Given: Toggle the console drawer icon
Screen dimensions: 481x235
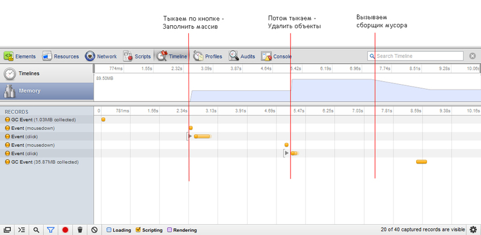Looking at the screenshot, I should [x=22, y=230].
